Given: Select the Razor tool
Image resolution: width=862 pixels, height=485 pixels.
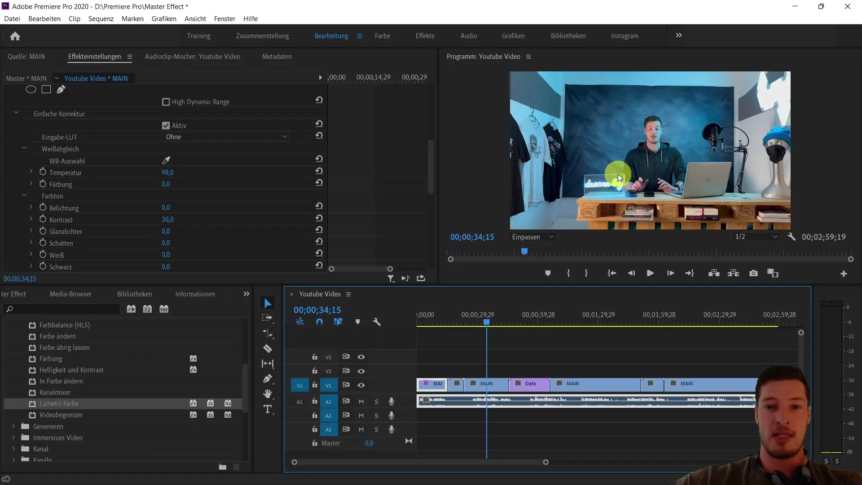Looking at the screenshot, I should click(268, 348).
